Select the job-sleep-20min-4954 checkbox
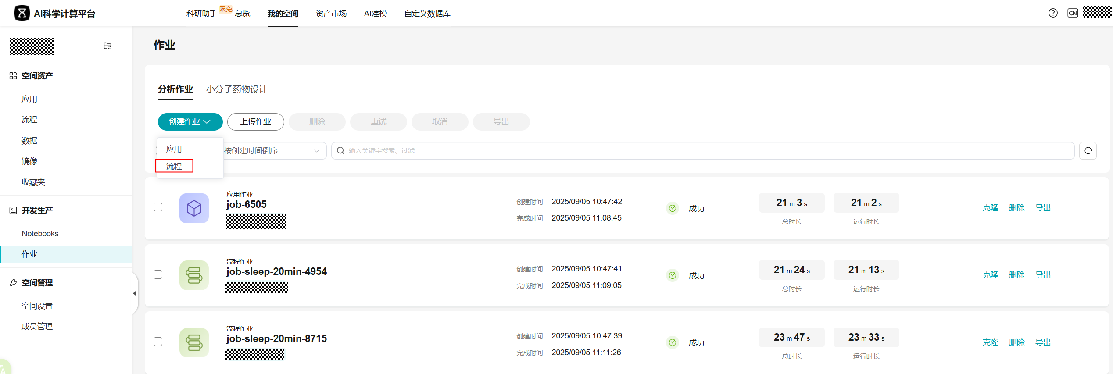1113x374 pixels. tap(158, 274)
